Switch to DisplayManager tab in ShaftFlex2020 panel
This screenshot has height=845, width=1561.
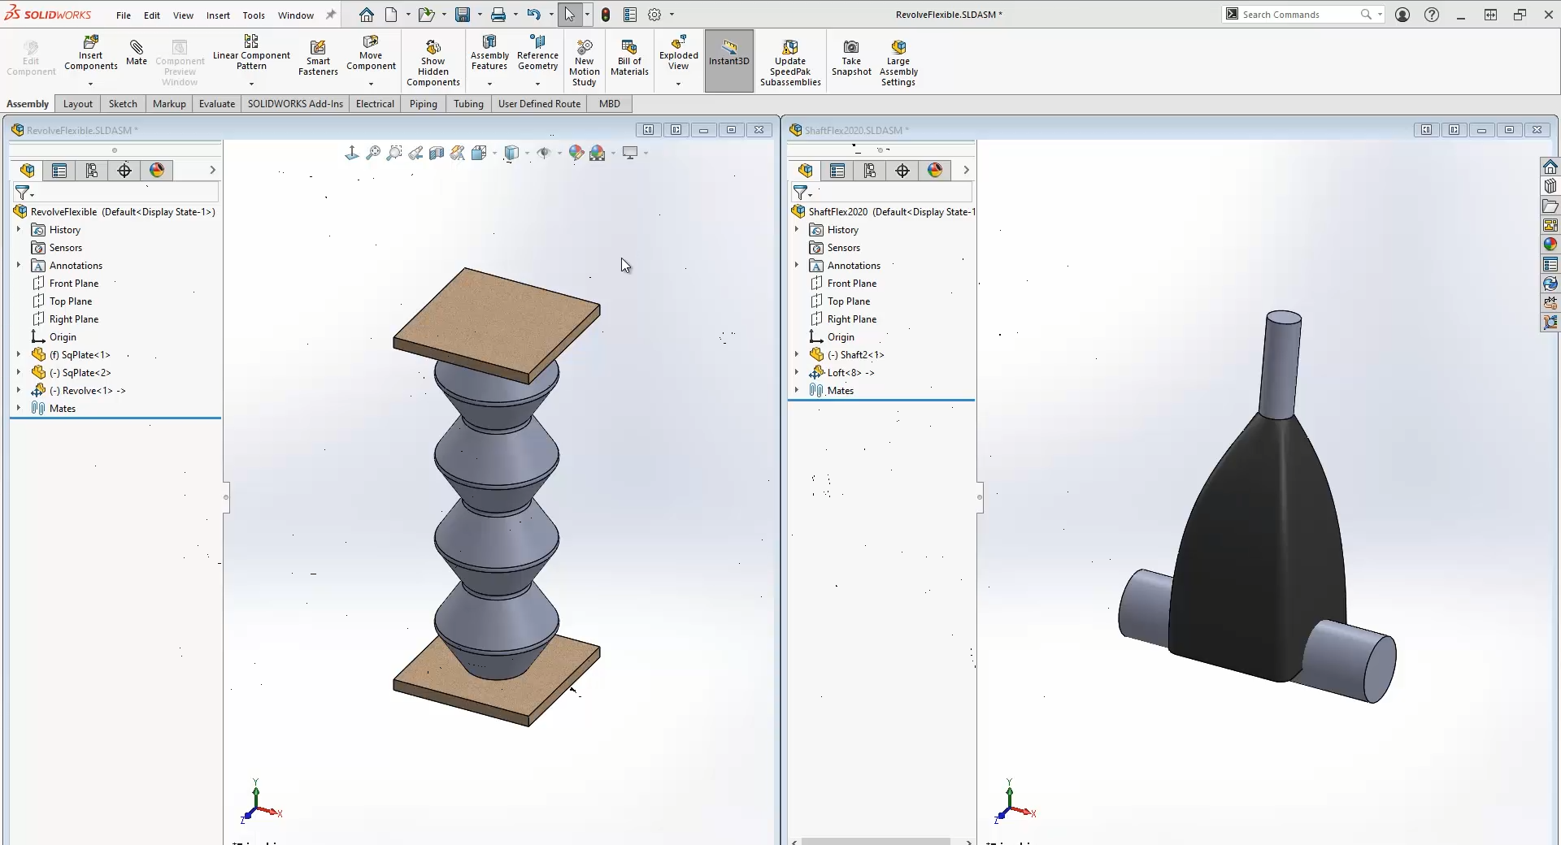[x=935, y=170]
